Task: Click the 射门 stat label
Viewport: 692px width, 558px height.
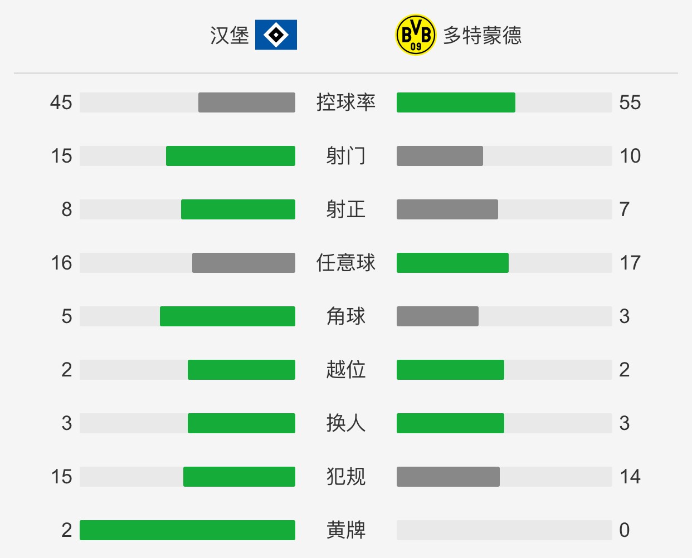Action: [x=346, y=156]
